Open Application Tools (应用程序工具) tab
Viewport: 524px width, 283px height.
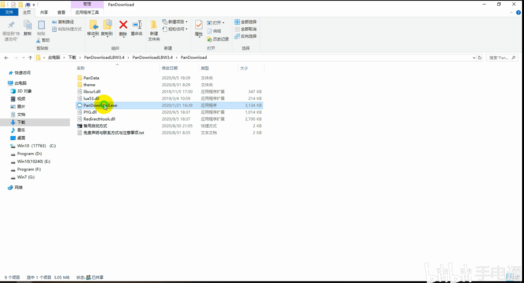87,12
